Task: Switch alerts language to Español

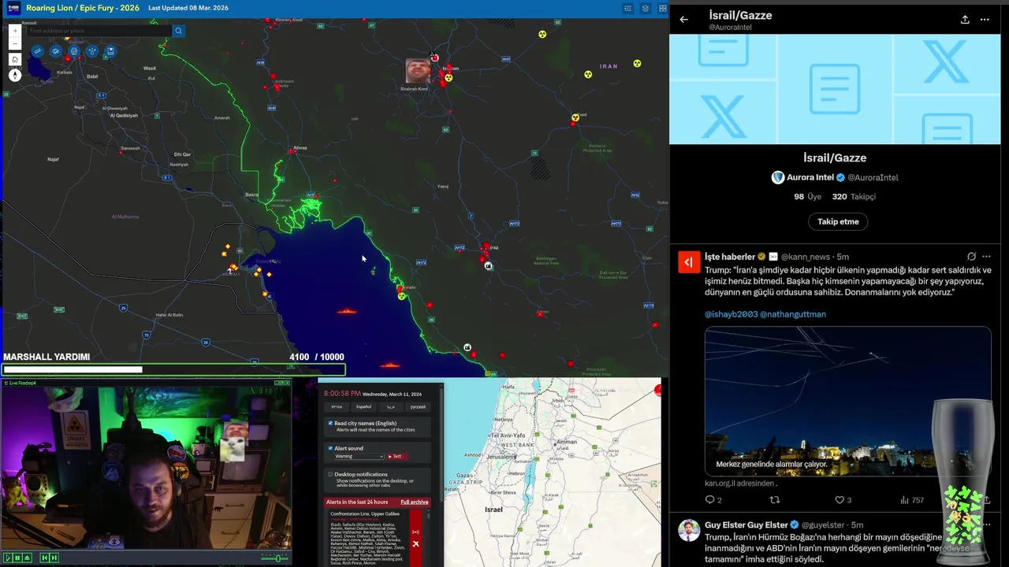Action: tap(364, 407)
